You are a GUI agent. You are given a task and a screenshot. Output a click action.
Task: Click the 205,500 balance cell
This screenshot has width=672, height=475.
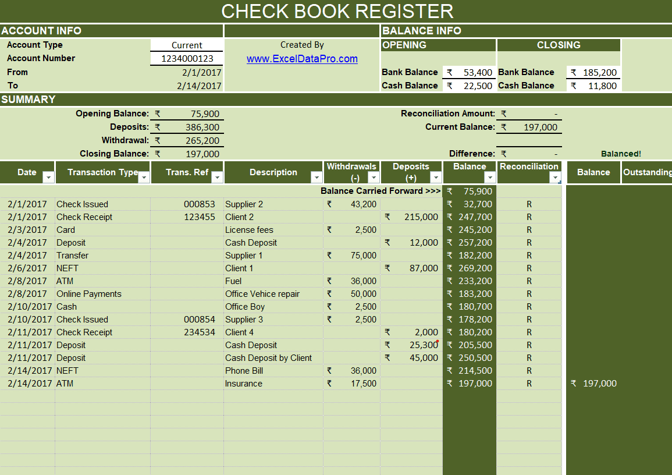click(470, 345)
